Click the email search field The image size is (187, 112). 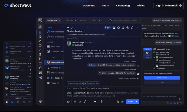point(124,20)
